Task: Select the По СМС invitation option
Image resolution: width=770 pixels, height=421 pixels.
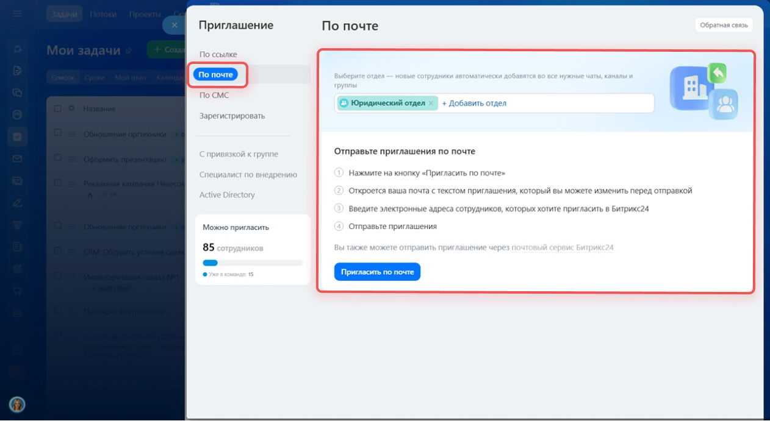Action: coord(214,95)
